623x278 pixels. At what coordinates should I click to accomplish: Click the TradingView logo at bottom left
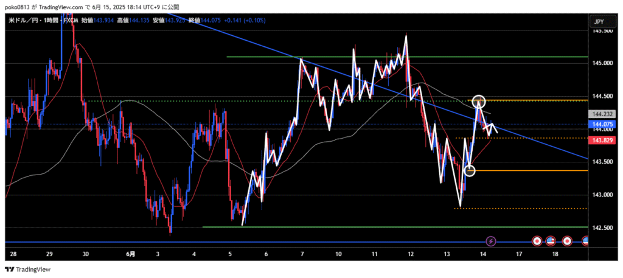(28, 269)
